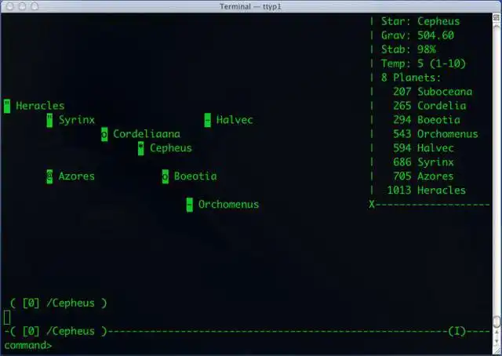Select the '1013 Heracles' list row

coord(427,191)
